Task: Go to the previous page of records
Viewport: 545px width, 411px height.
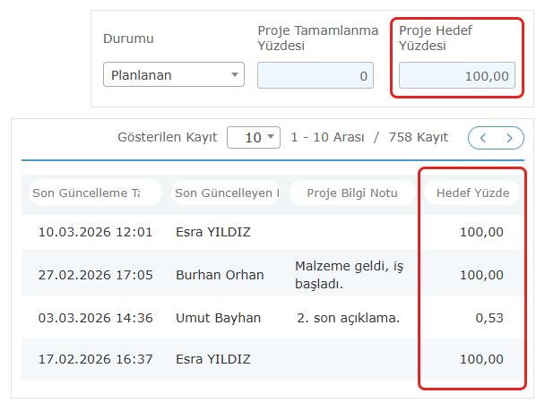Action: tap(483, 138)
